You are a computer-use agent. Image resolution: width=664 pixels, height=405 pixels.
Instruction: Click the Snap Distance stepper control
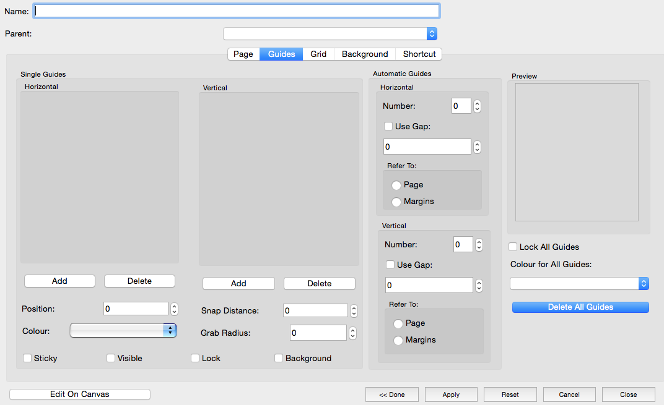pyautogui.click(x=354, y=311)
